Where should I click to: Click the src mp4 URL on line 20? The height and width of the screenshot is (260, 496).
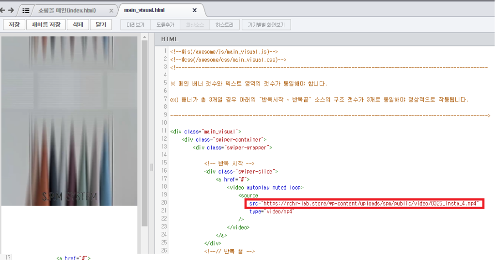click(x=364, y=203)
